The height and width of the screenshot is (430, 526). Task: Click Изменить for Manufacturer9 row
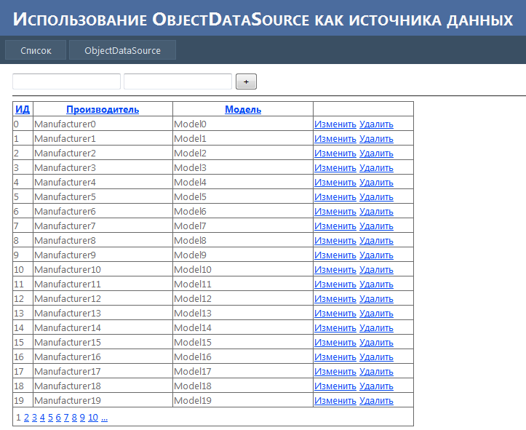(335, 255)
